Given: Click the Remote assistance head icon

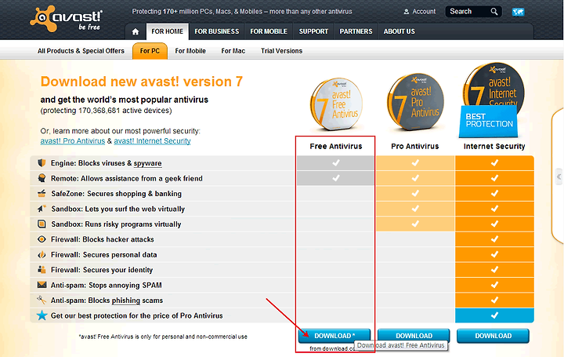Looking at the screenshot, I should pyautogui.click(x=42, y=178).
